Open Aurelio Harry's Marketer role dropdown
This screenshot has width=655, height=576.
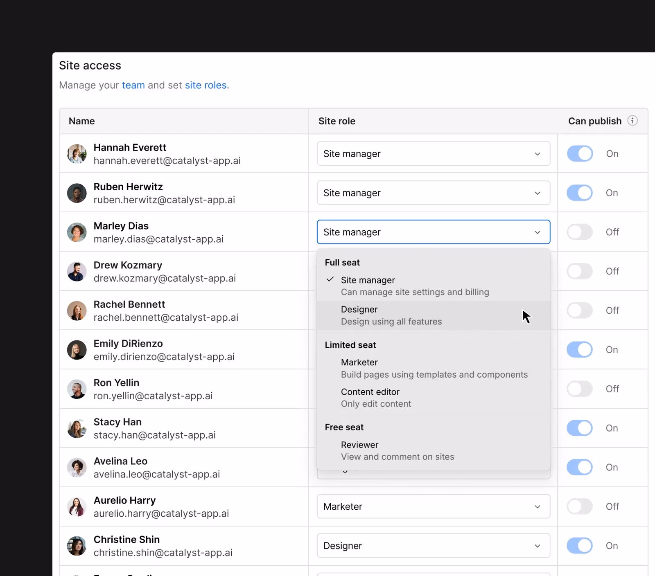(x=433, y=506)
